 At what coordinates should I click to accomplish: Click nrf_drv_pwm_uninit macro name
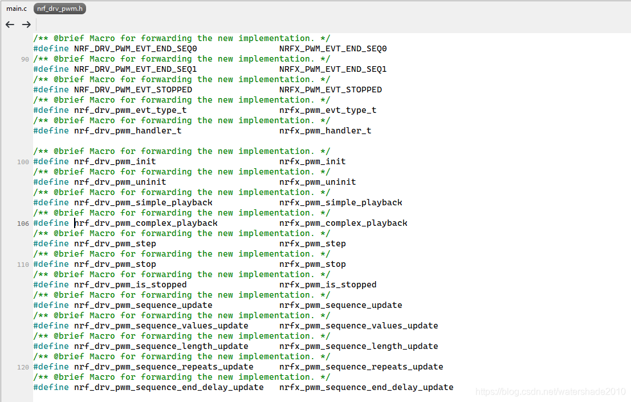pos(120,182)
